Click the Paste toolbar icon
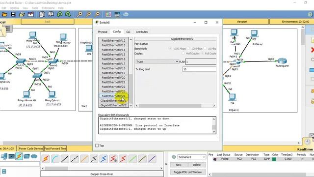 pyautogui.click(x=51, y=14)
